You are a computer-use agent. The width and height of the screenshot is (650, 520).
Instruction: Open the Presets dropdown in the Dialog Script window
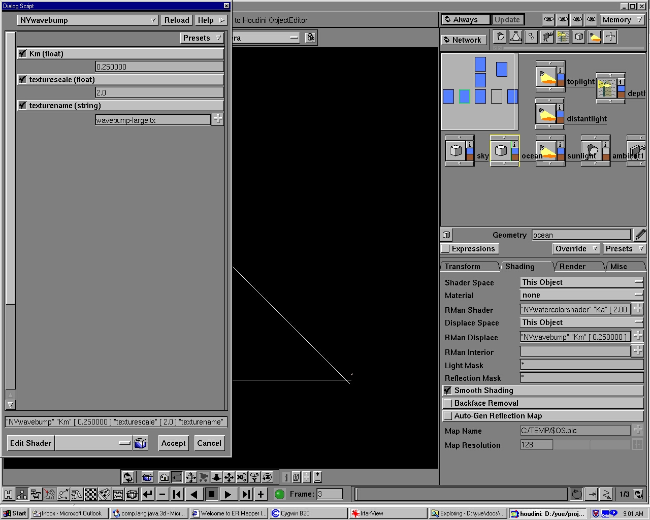click(x=202, y=38)
